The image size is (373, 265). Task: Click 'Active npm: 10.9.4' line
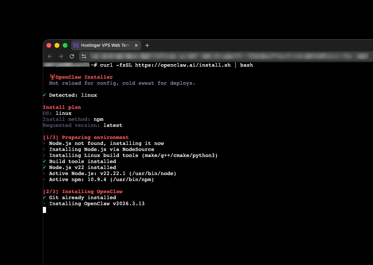(99, 179)
